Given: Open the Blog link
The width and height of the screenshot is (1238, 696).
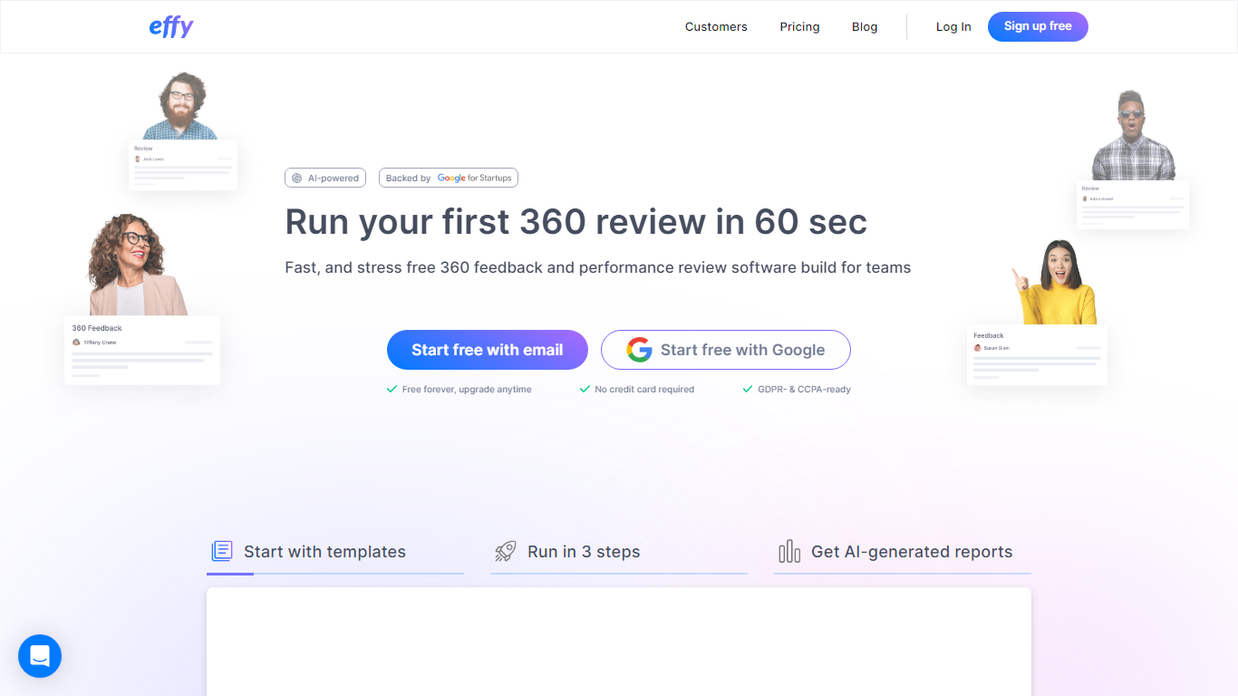Looking at the screenshot, I should [865, 27].
